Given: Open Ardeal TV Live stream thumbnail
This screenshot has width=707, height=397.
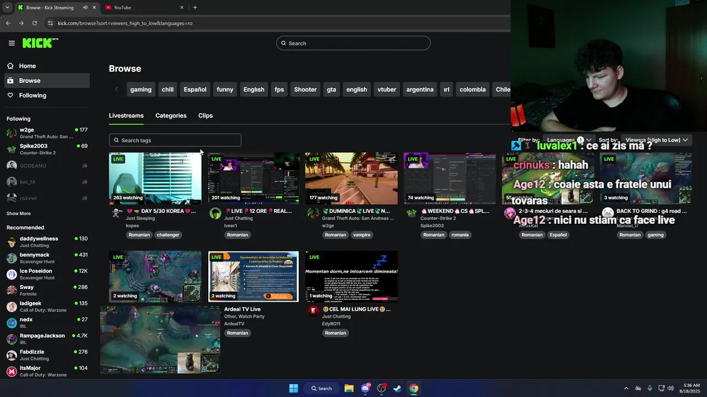Looking at the screenshot, I should click(x=254, y=276).
